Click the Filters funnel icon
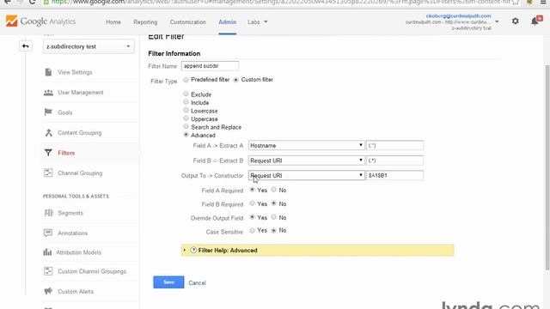The width and height of the screenshot is (550, 309). click(48, 153)
